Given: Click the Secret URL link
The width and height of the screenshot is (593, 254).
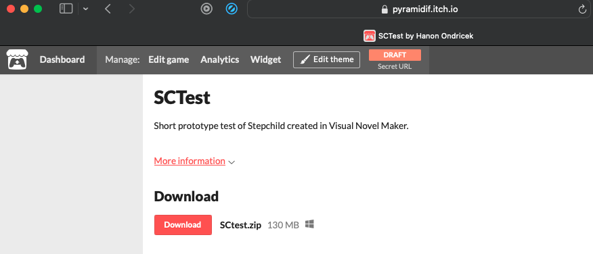Looking at the screenshot, I should click(395, 67).
